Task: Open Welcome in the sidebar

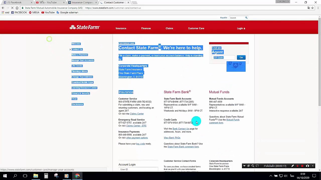Action: pyautogui.click(x=76, y=44)
